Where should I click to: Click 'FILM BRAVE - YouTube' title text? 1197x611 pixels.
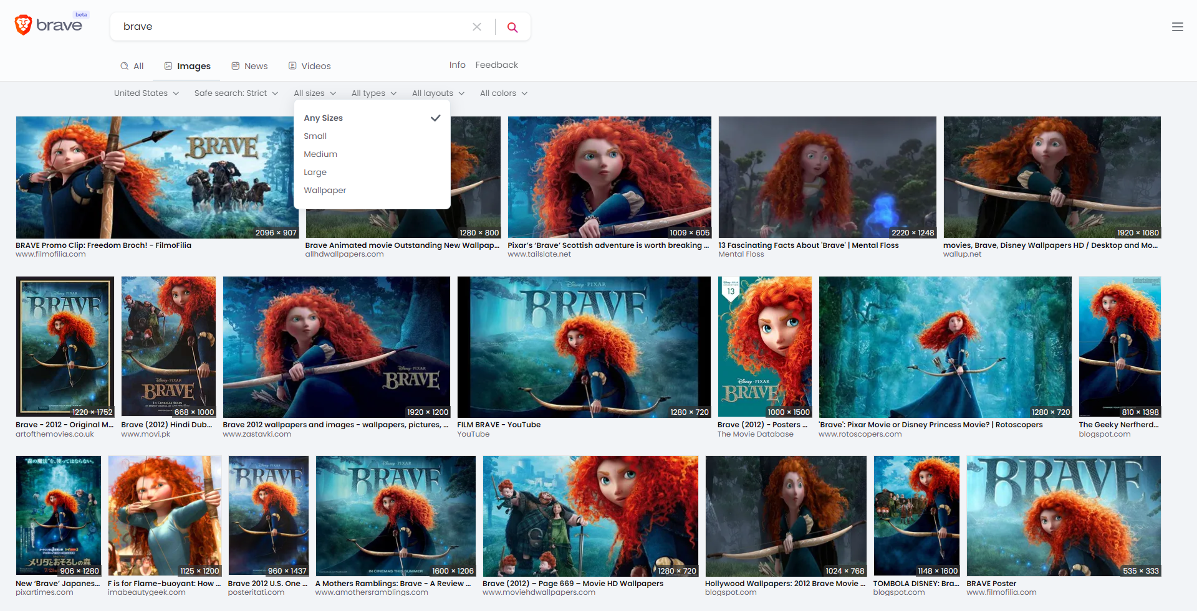[499, 425]
